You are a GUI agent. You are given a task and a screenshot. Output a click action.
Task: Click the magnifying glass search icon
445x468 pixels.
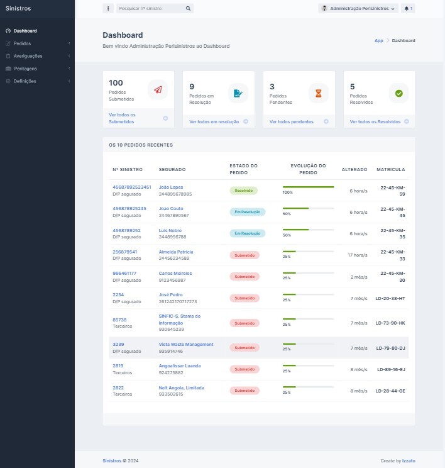point(188,9)
